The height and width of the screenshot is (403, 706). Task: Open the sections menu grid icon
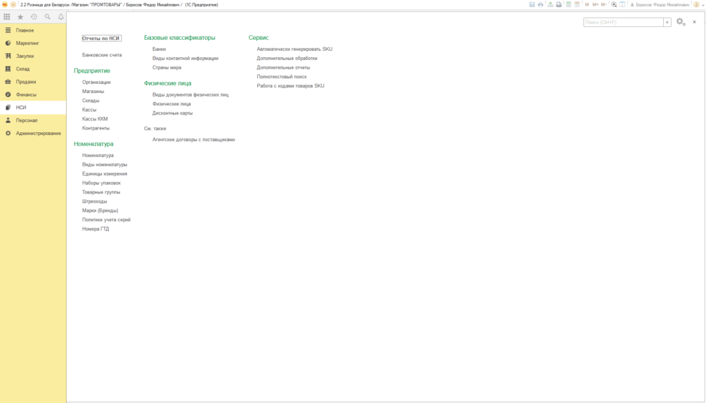click(7, 17)
